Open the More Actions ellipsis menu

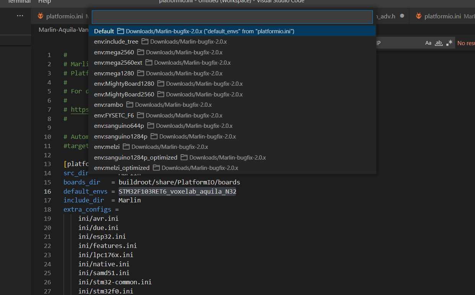[20, 16]
